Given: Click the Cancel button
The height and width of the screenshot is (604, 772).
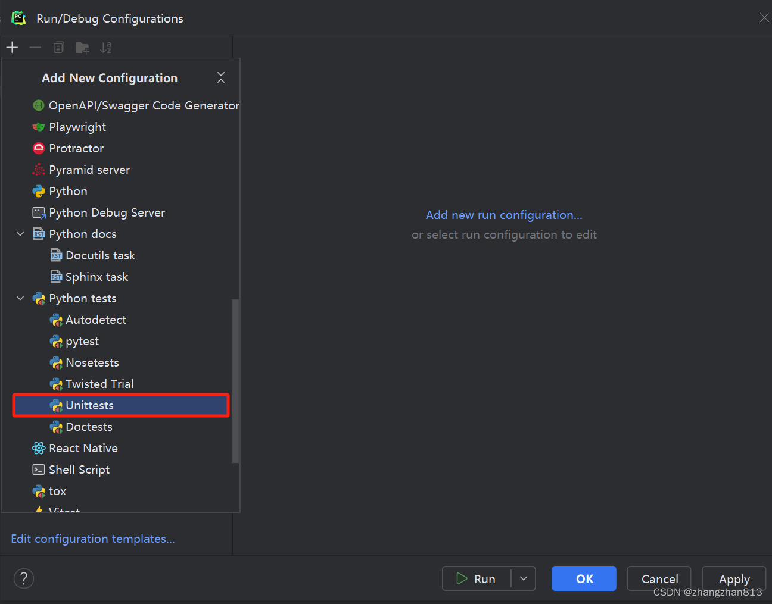Looking at the screenshot, I should point(659,578).
